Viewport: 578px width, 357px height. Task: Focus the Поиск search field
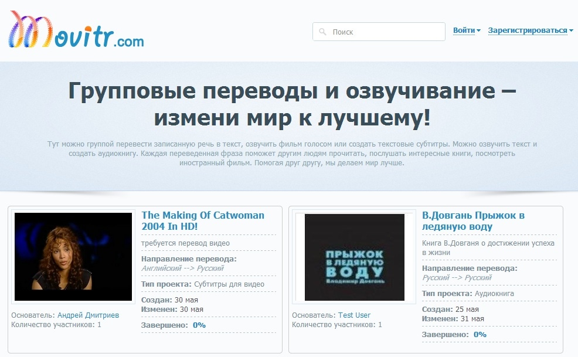(x=384, y=32)
